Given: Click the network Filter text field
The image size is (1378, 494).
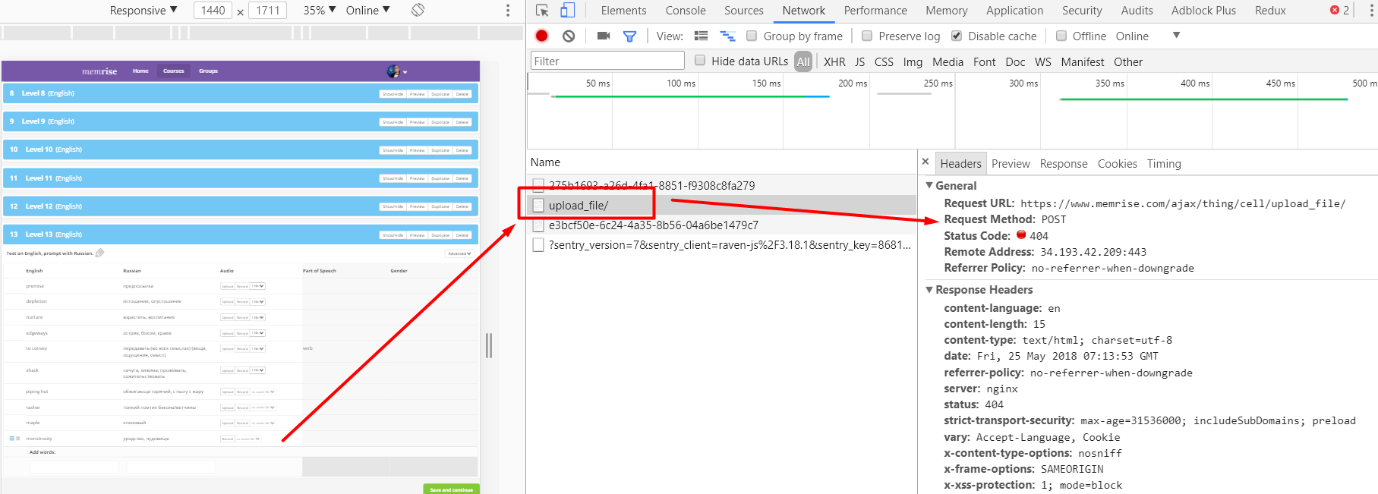Looking at the screenshot, I should [607, 61].
